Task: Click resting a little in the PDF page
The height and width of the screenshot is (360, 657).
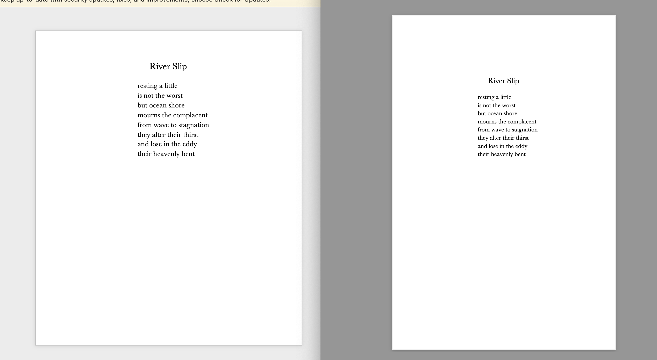Action: 494,97
